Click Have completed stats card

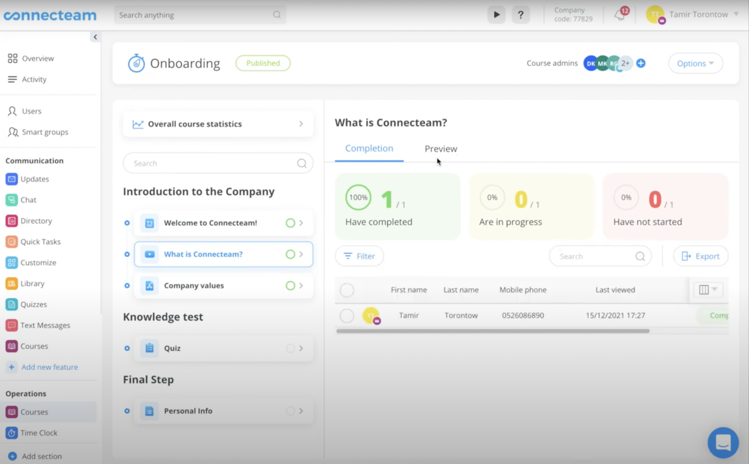pyautogui.click(x=397, y=206)
